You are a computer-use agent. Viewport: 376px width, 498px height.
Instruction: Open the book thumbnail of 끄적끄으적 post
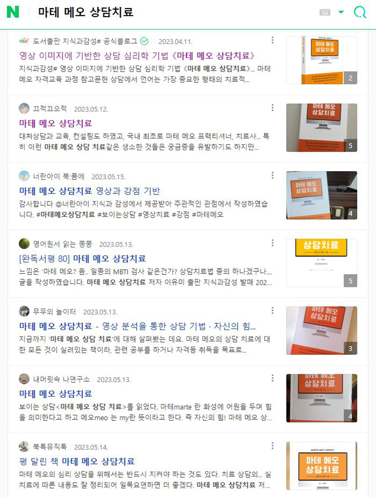pyautogui.click(x=322, y=128)
